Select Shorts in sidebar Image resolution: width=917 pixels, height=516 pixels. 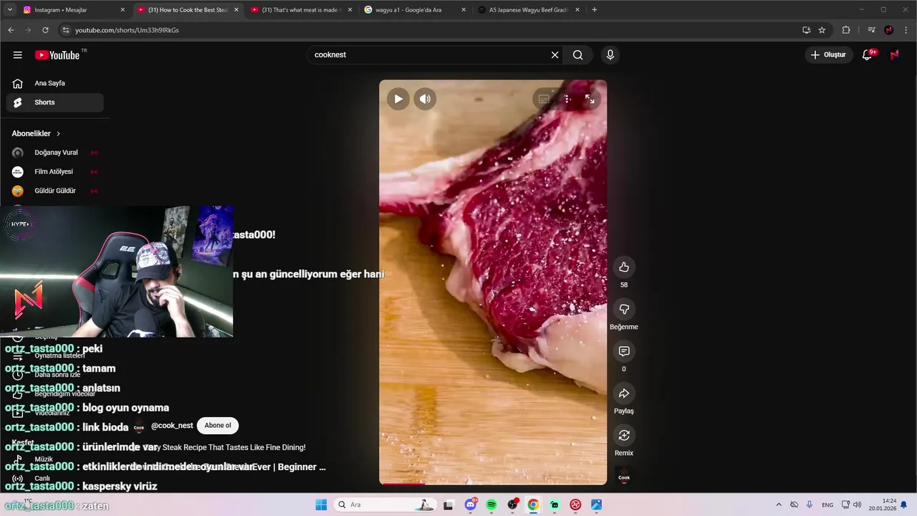[x=54, y=102]
